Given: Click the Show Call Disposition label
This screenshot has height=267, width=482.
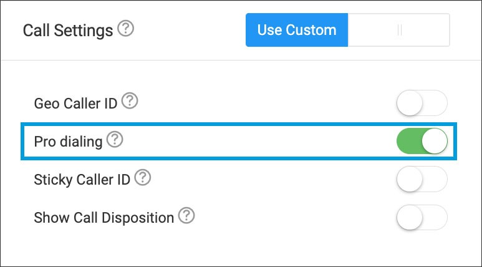Looking at the screenshot, I should [x=104, y=218].
